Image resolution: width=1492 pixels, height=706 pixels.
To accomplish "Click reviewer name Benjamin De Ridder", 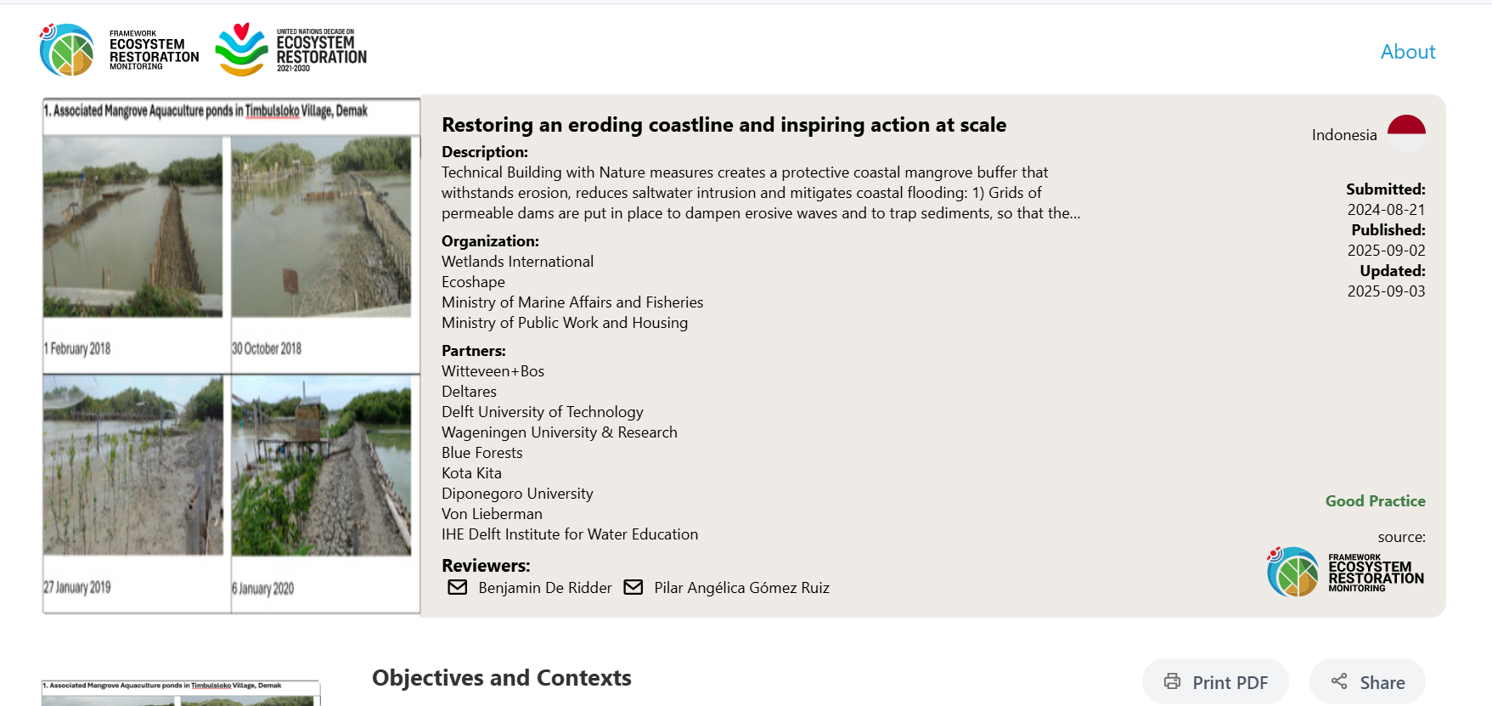I will tap(544, 588).
